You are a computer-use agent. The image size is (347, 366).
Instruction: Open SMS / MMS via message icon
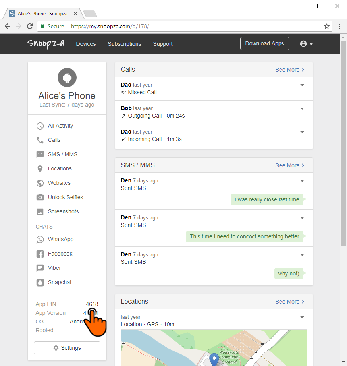(x=40, y=155)
